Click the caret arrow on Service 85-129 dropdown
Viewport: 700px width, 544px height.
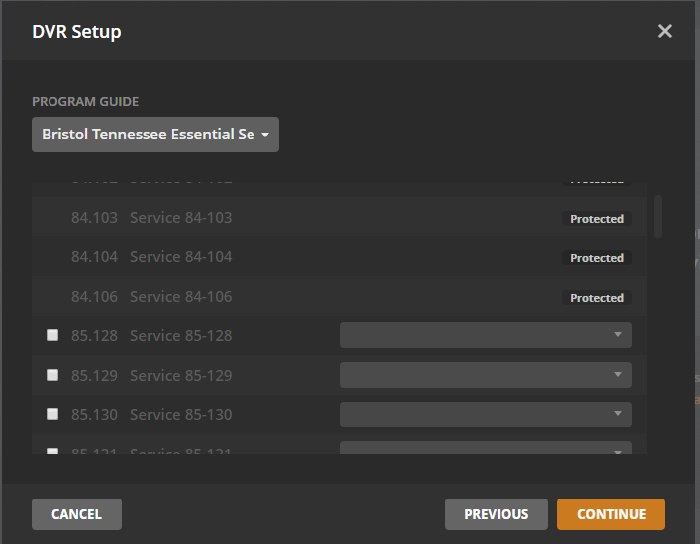coord(618,375)
